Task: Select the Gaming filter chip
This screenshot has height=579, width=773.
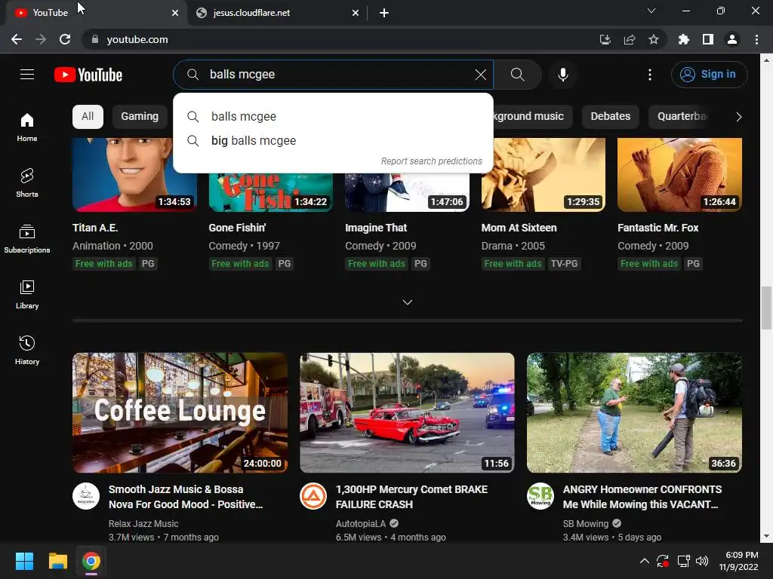Action: tap(140, 117)
